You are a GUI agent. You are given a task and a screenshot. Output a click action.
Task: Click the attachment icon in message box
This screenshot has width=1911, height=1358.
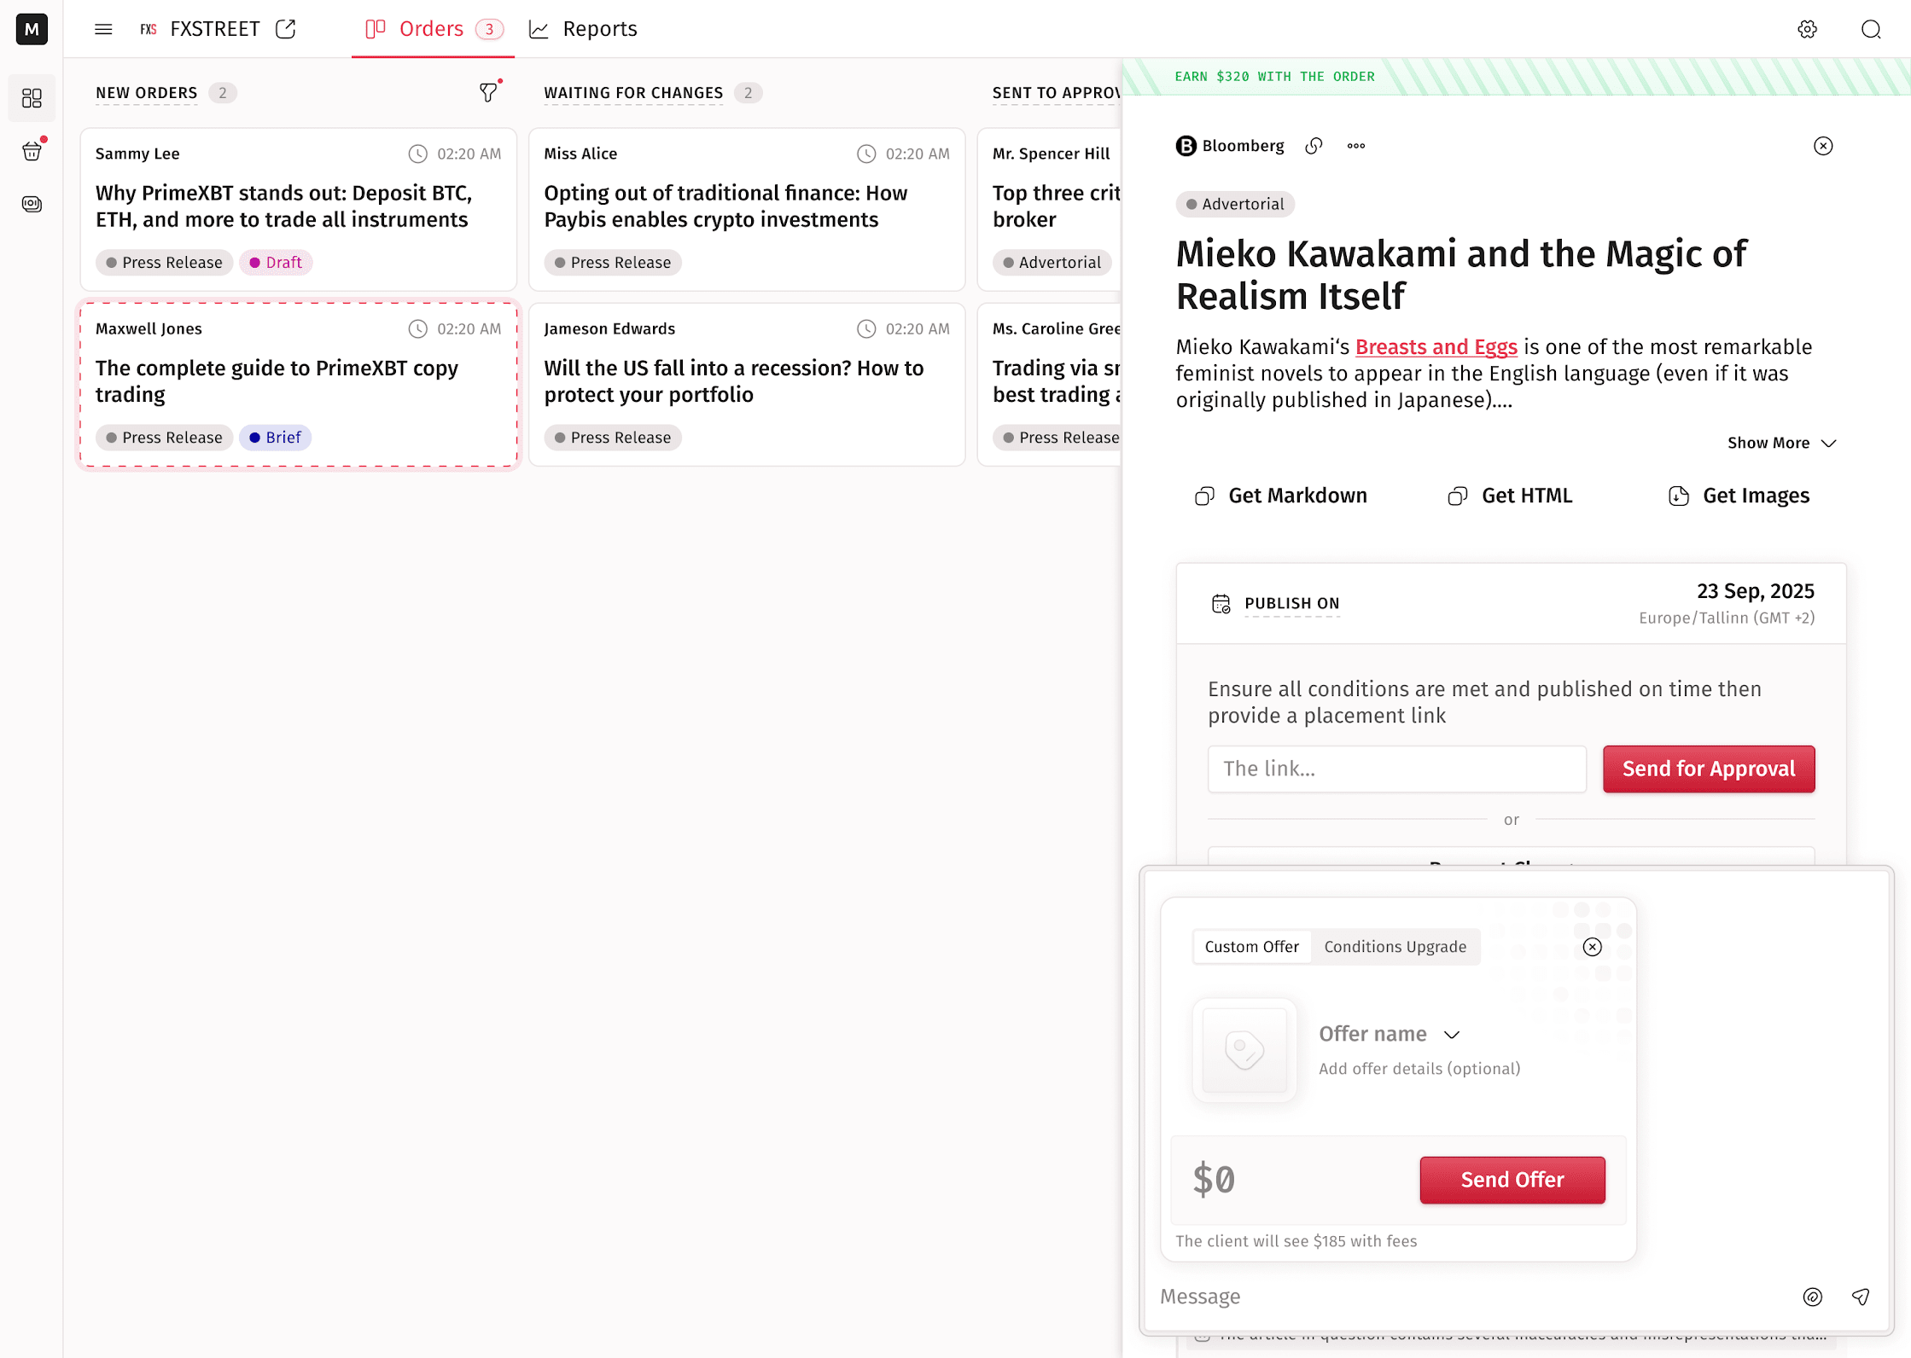[x=1812, y=1297]
